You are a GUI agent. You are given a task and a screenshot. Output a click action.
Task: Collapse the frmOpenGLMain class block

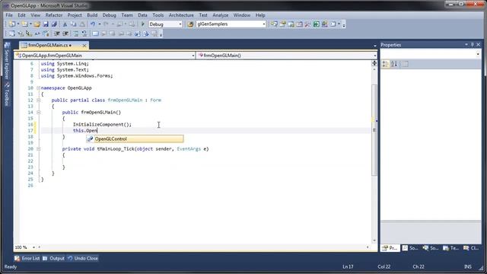click(x=38, y=100)
